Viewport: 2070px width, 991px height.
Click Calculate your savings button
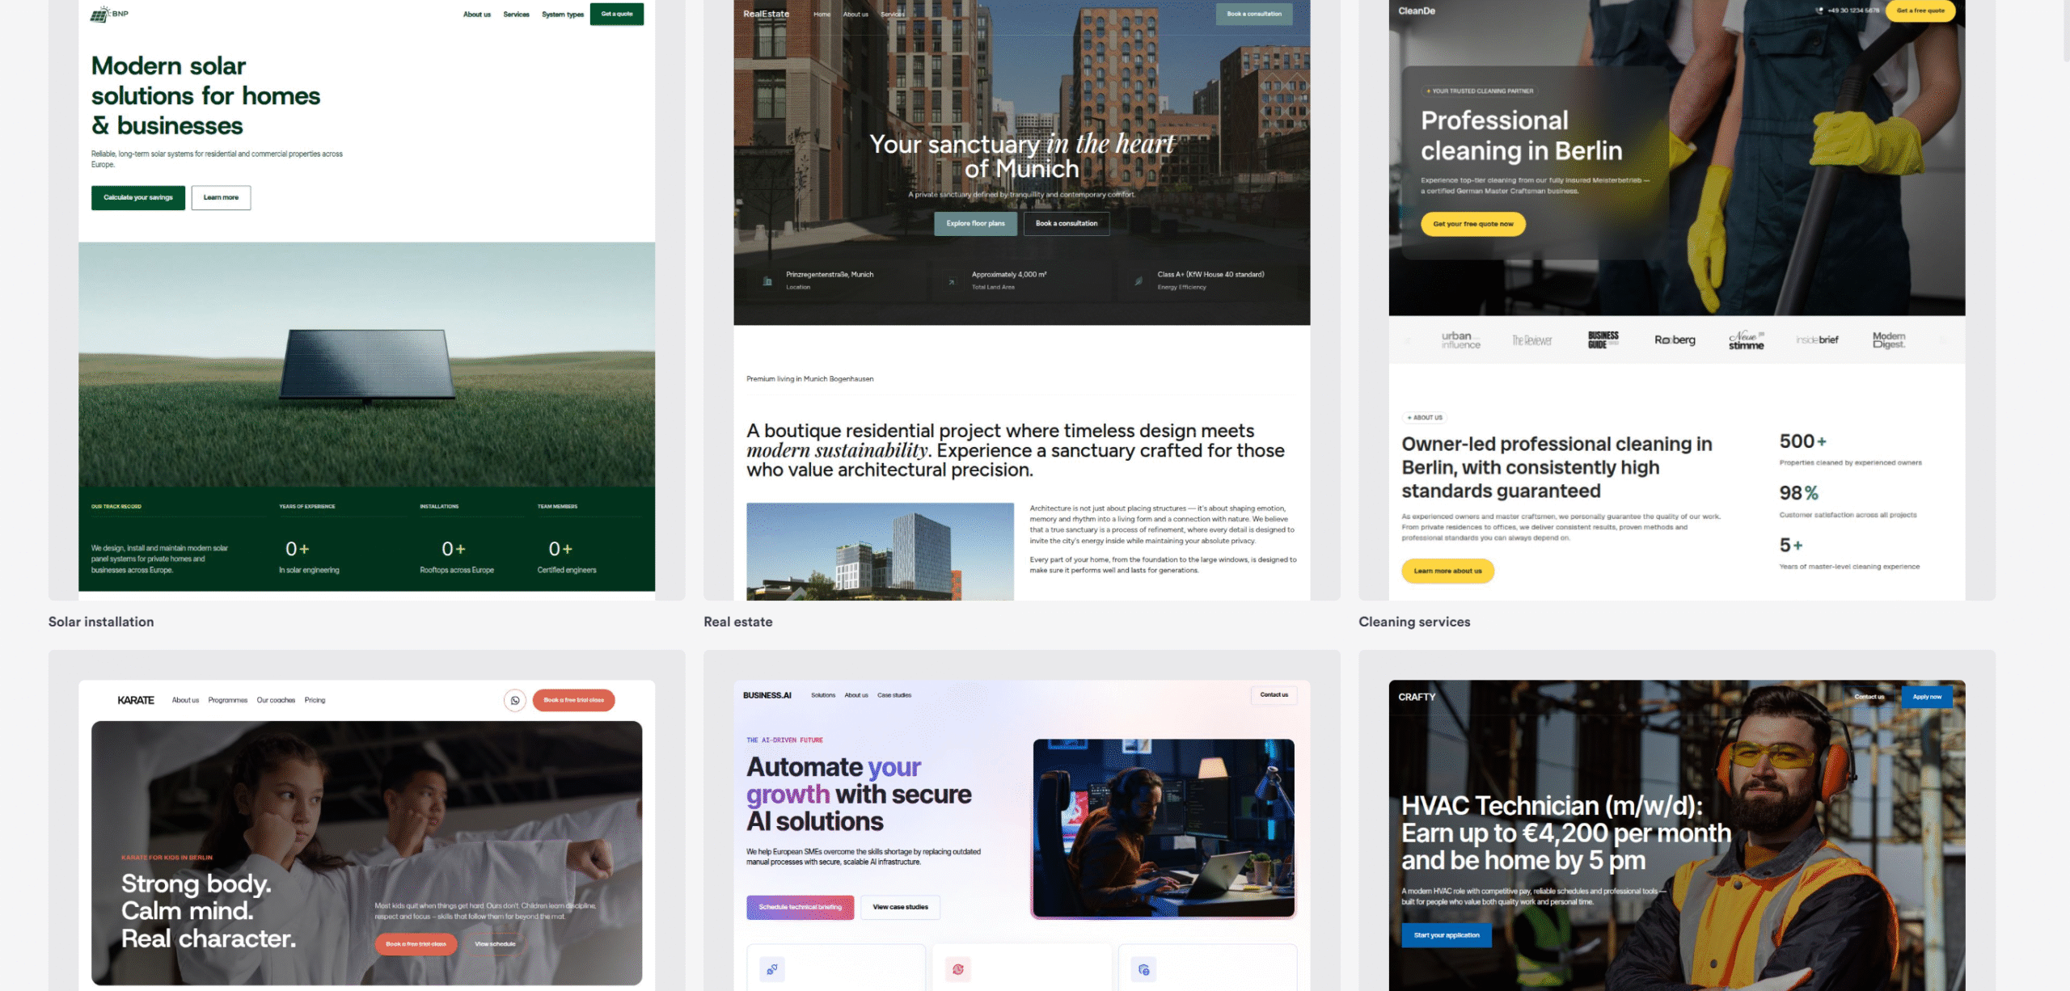(138, 197)
